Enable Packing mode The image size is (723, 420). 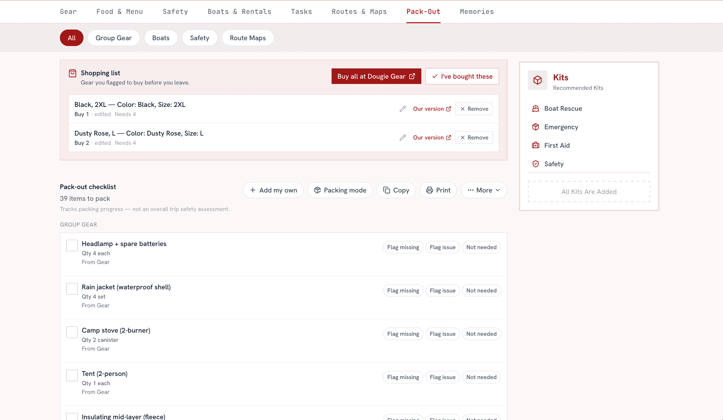(x=340, y=190)
